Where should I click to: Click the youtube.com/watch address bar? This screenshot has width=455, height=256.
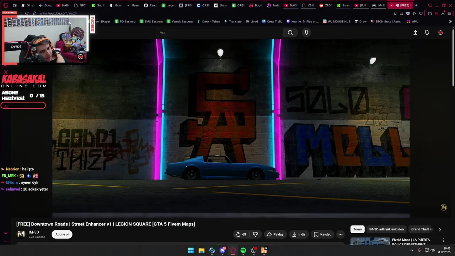(59, 14)
